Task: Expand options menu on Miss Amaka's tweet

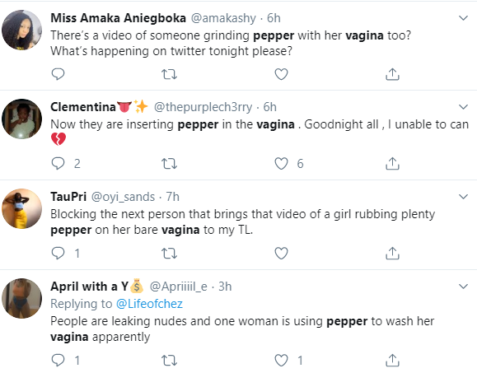Action: (463, 18)
